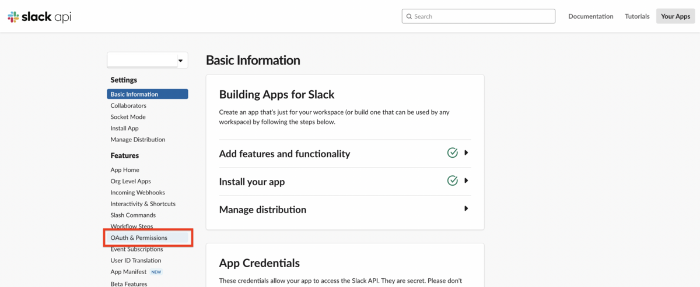Open the Tutorials link
700x287 pixels.
coord(637,16)
